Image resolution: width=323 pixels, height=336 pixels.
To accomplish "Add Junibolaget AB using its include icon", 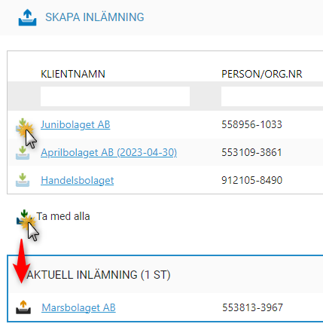I will [x=23, y=125].
